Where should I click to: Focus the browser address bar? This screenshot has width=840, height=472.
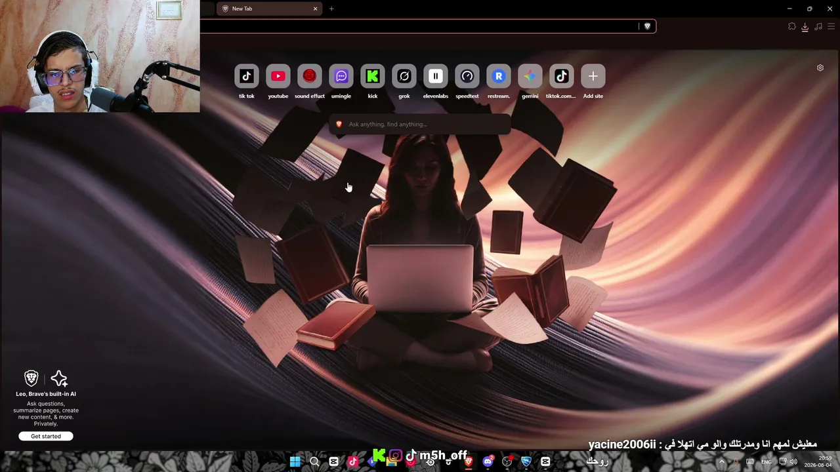coord(420,26)
